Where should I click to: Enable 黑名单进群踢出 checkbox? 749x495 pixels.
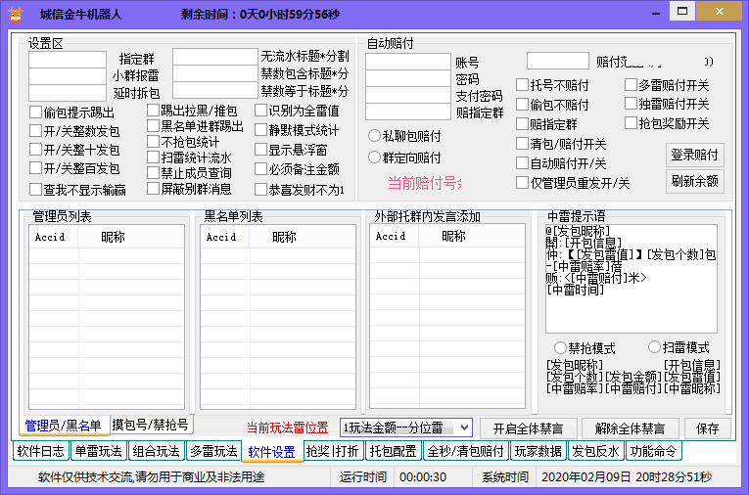(154, 126)
